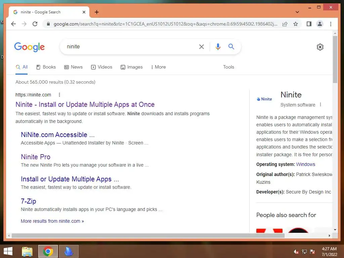Viewport: 344px width, 258px height.
Task: Close the ninite Google Search tab
Action: pos(84,12)
